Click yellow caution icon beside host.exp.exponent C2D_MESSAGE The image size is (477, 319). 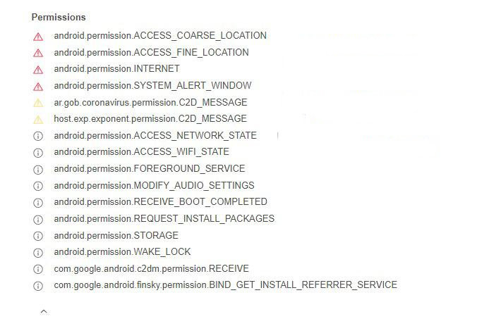click(x=38, y=120)
